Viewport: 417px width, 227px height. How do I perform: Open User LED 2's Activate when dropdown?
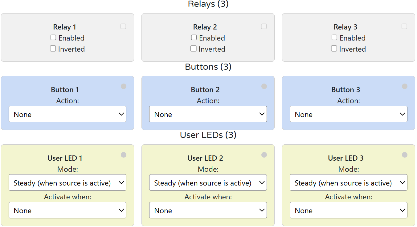tap(208, 210)
